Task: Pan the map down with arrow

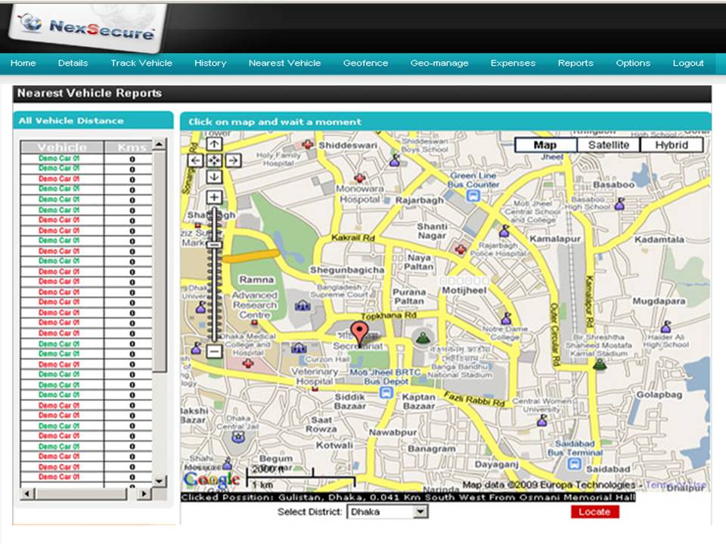Action: tap(214, 177)
